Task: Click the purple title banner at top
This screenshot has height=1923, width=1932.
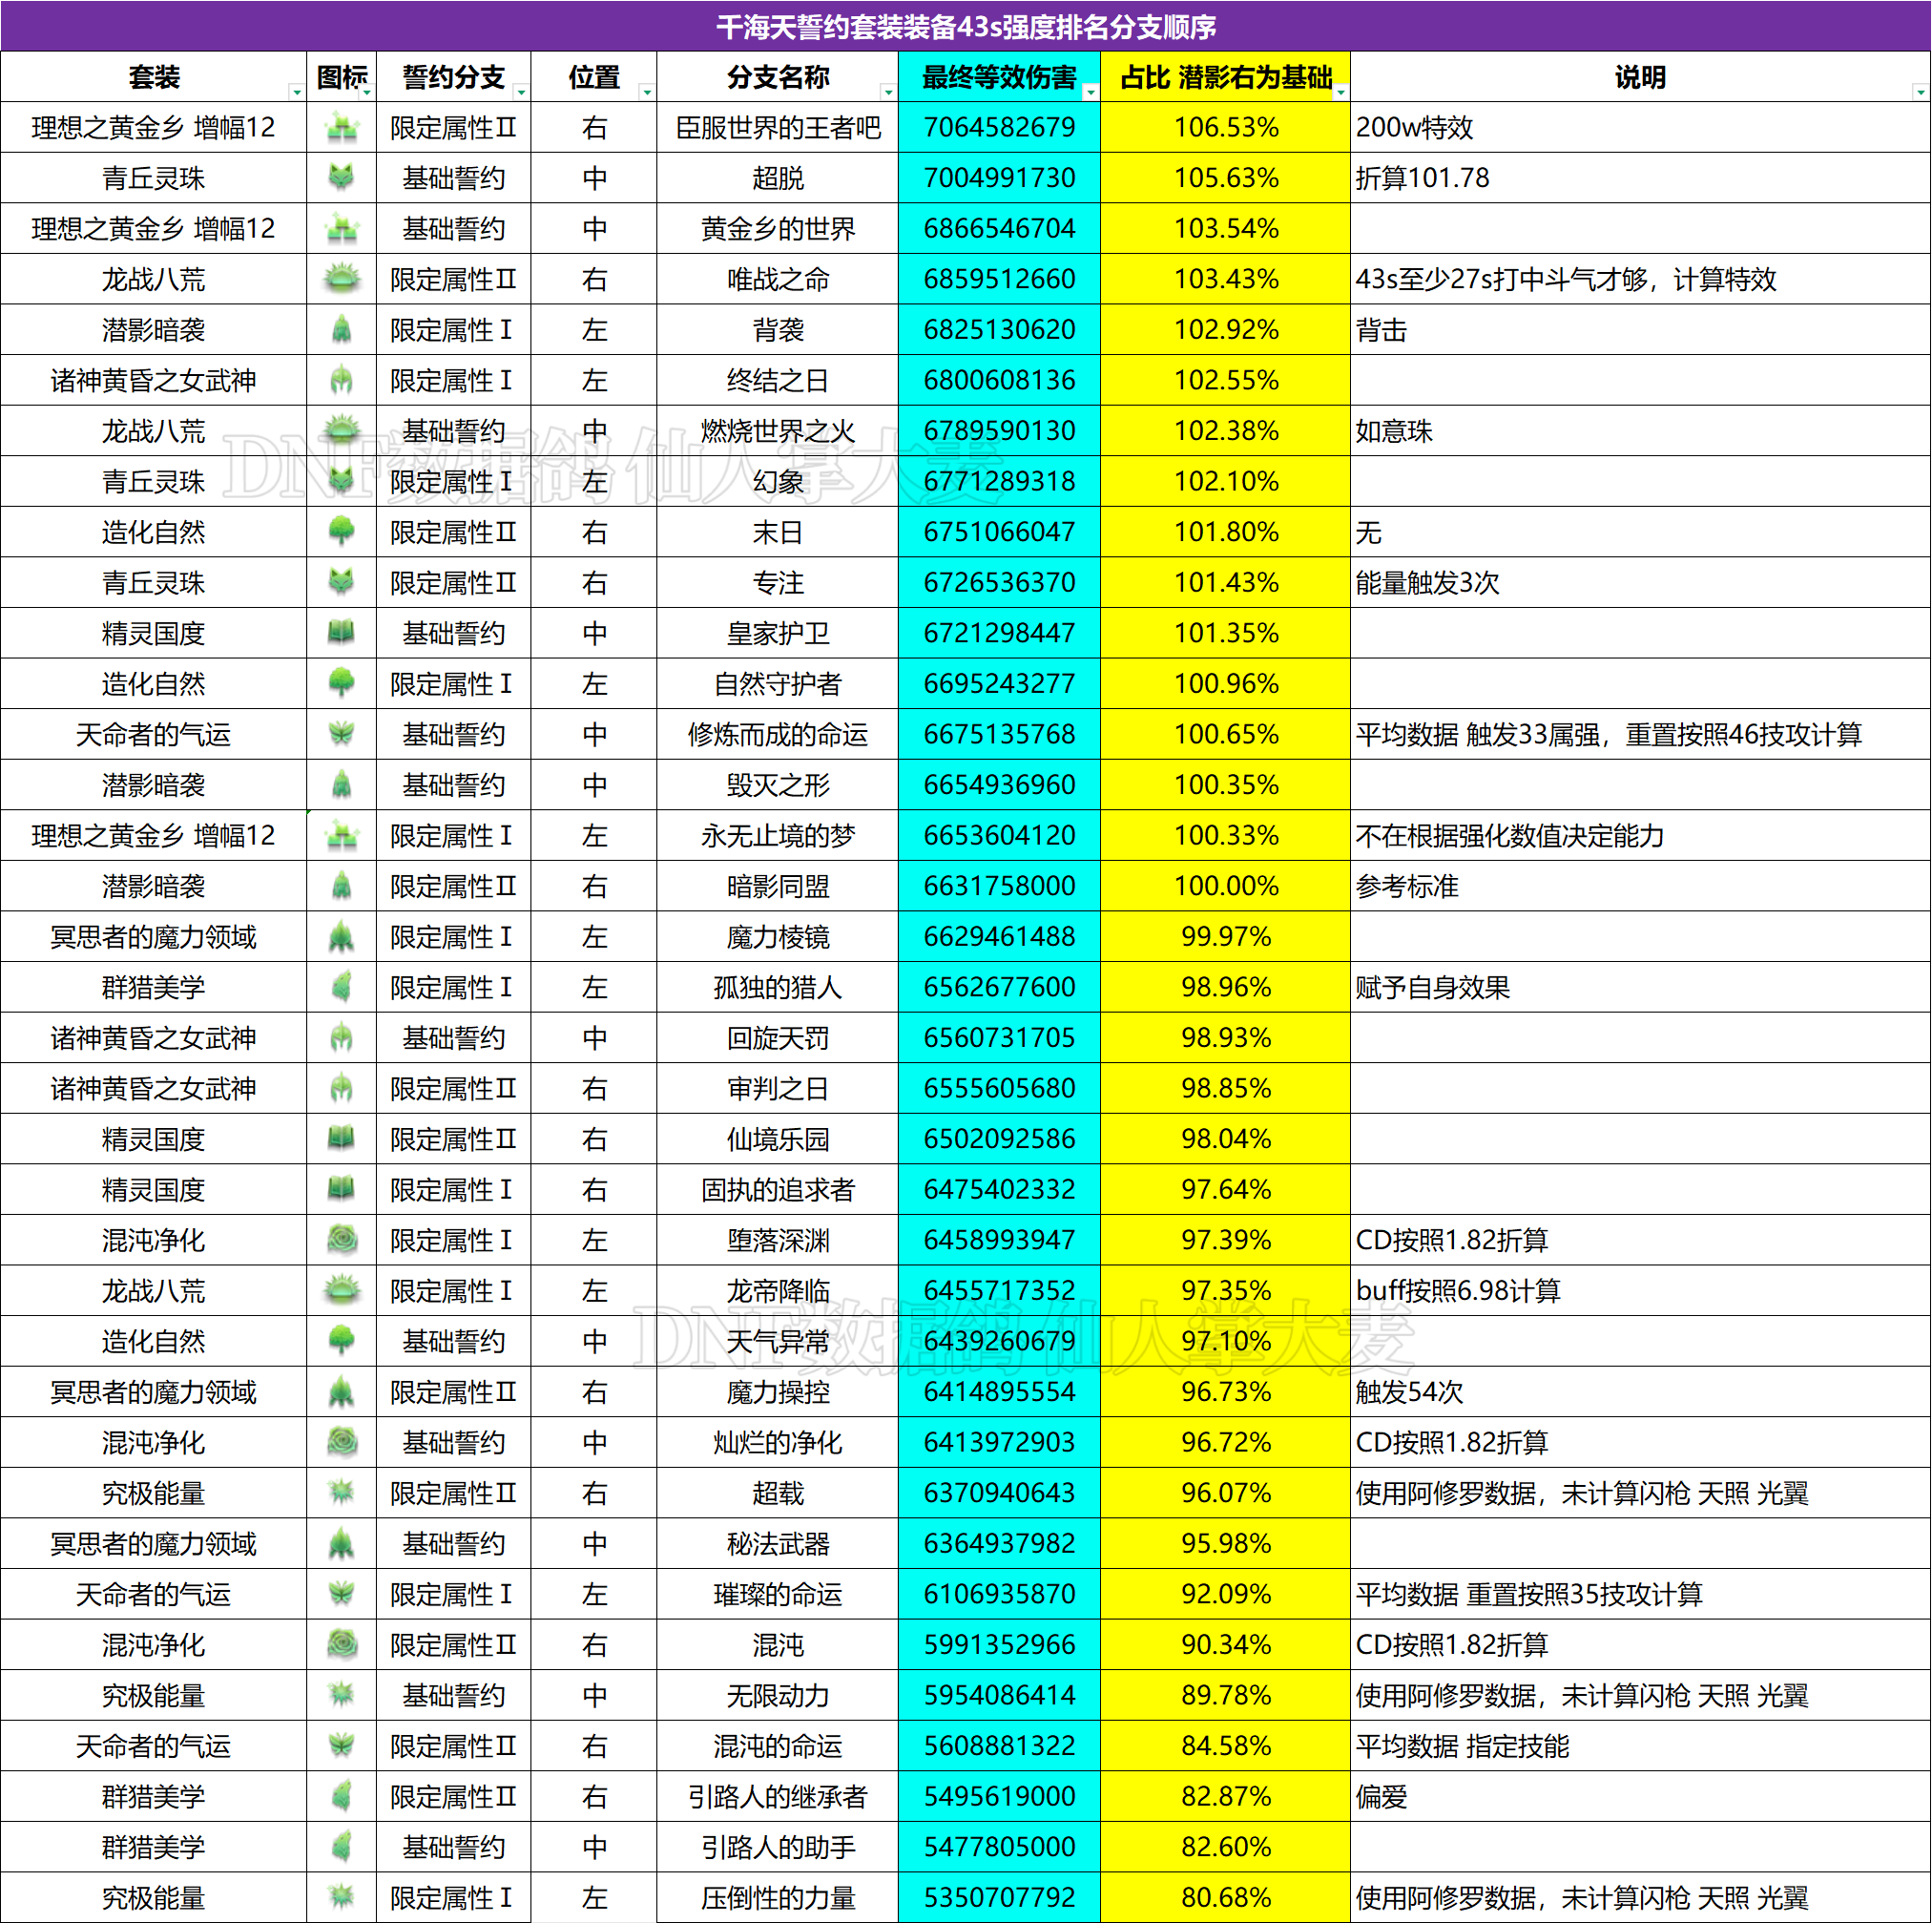Action: click(x=966, y=26)
